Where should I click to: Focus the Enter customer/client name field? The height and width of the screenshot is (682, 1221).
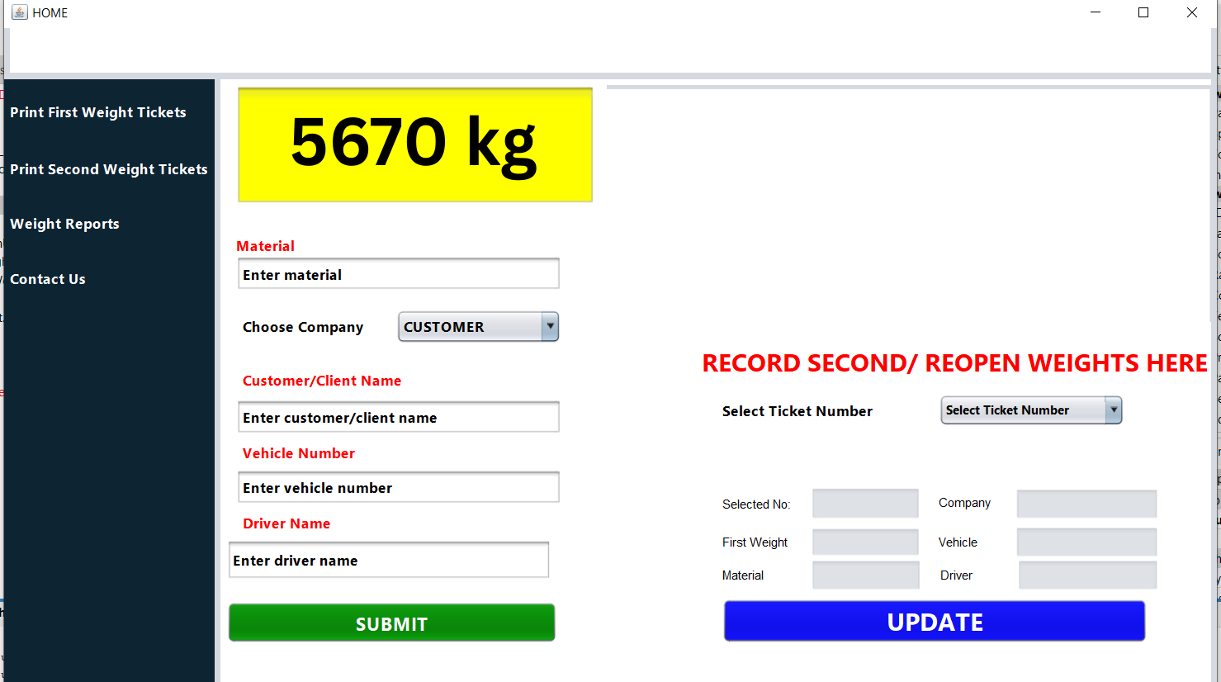click(398, 417)
